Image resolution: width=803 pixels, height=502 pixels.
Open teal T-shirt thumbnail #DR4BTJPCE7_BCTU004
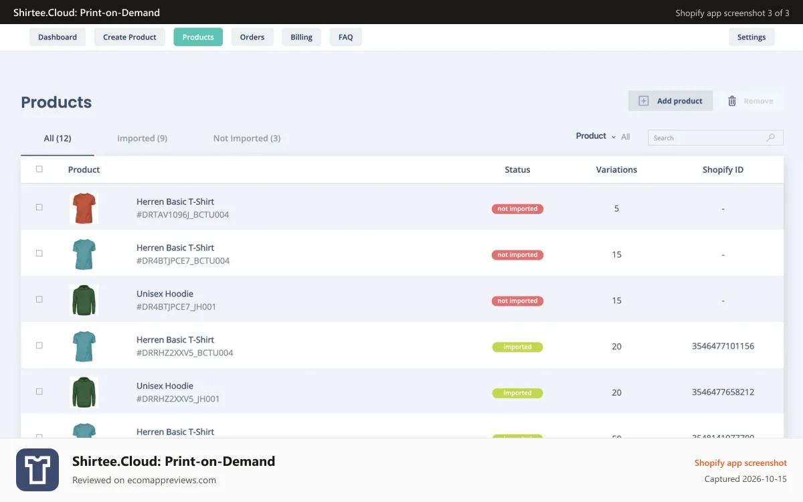tap(84, 254)
